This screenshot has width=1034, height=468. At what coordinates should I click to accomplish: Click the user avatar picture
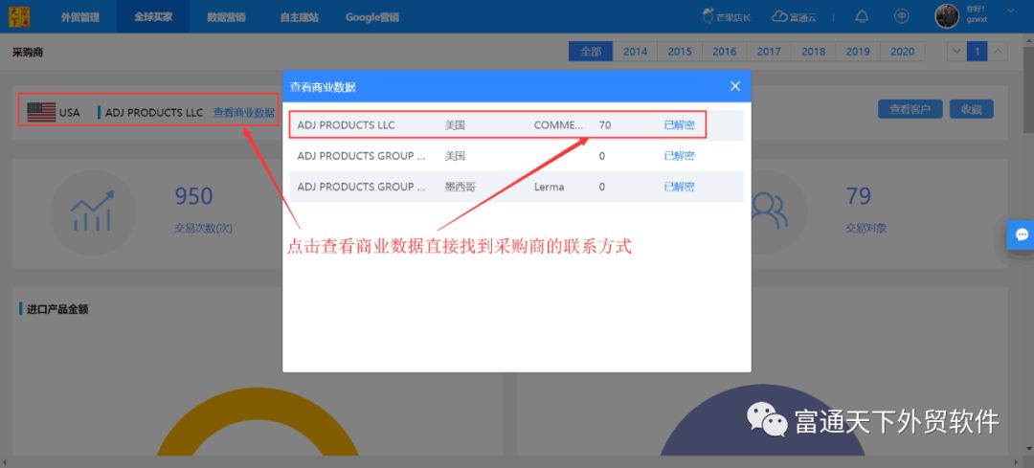pyautogui.click(x=946, y=16)
